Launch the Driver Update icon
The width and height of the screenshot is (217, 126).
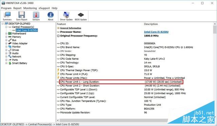(66, 16)
